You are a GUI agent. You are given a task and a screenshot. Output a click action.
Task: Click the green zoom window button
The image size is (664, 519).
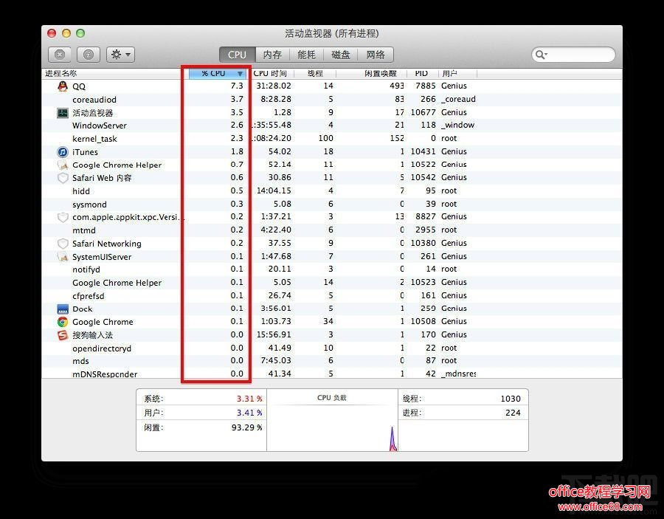tap(80, 33)
